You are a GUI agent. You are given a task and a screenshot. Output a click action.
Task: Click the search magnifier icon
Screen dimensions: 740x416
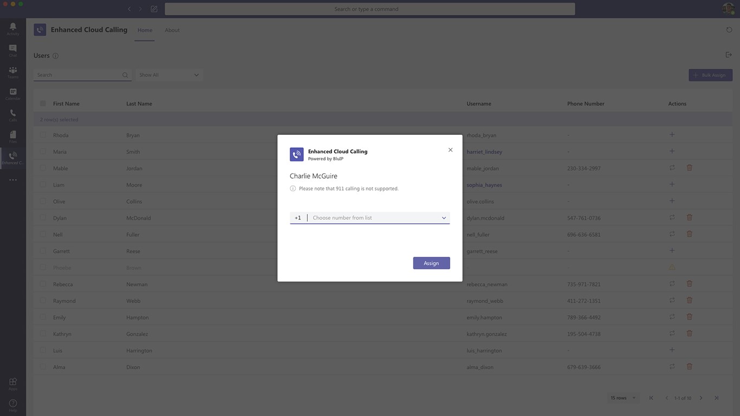(x=125, y=75)
